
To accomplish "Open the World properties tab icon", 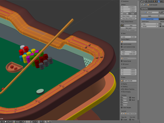I will (x=152, y=1).
